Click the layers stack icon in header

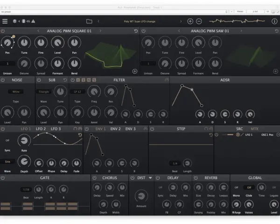[x=14, y=21]
